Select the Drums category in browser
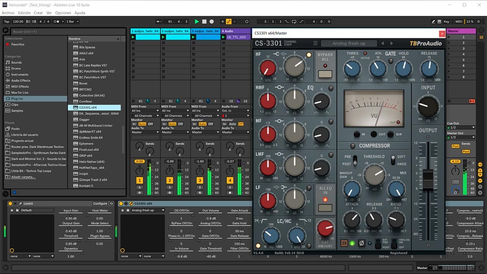The image size is (487, 274). [16, 69]
